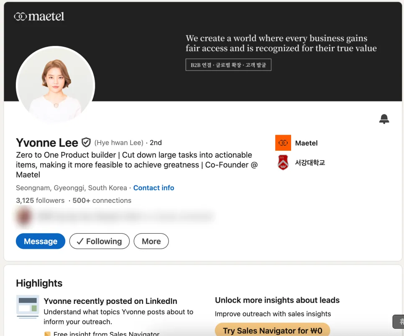This screenshot has width=404, height=336.
Task: Click the post illustration icon under Highlights
Action: [x=28, y=306]
